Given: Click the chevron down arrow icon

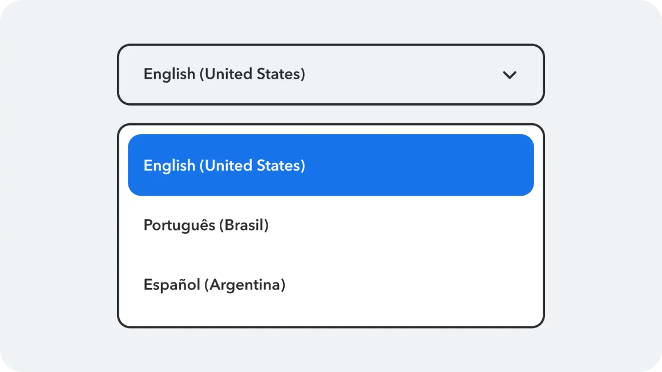Looking at the screenshot, I should point(509,75).
